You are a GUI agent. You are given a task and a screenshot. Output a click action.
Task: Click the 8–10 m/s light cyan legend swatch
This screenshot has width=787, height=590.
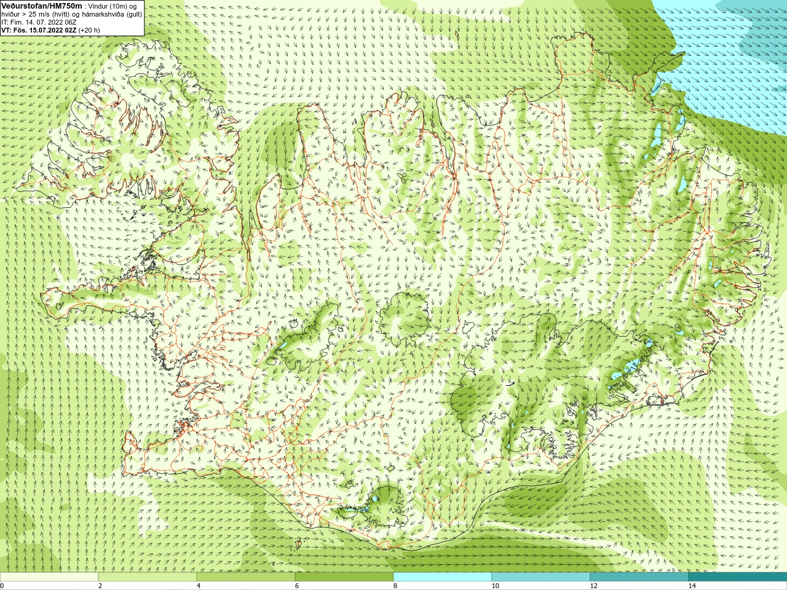point(443,577)
